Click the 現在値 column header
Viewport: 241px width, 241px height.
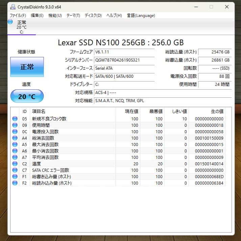[x=128, y=112]
